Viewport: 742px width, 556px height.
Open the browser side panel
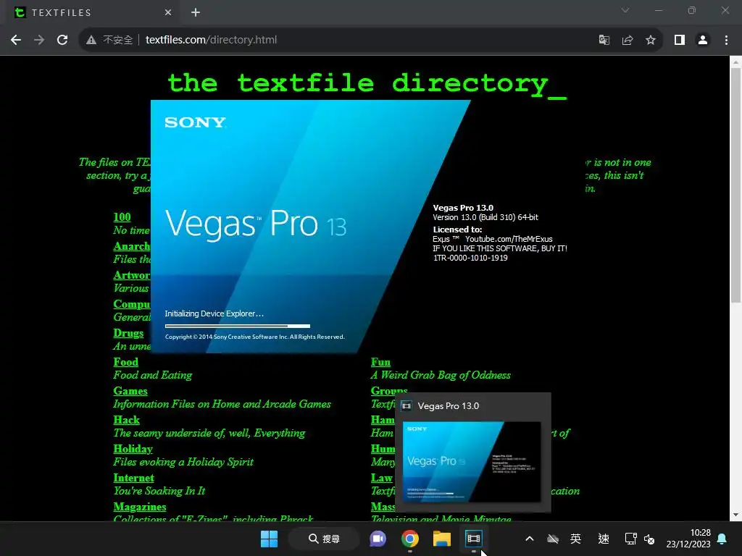680,41
